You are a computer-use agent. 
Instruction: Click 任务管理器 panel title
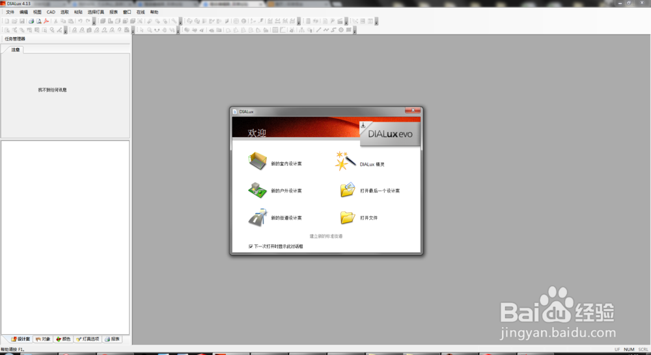pos(15,39)
